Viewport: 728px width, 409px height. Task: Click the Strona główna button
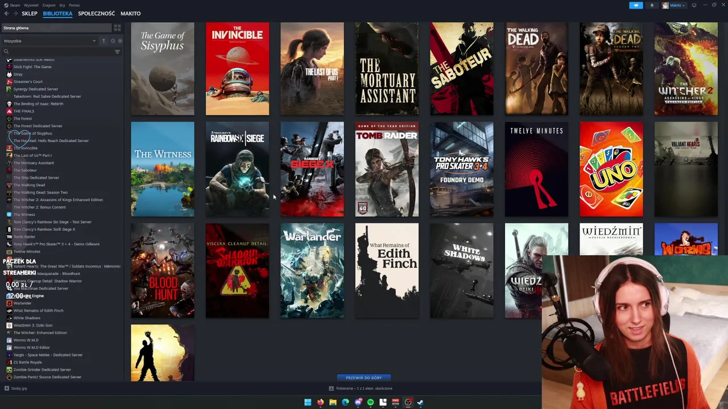[x=57, y=28]
